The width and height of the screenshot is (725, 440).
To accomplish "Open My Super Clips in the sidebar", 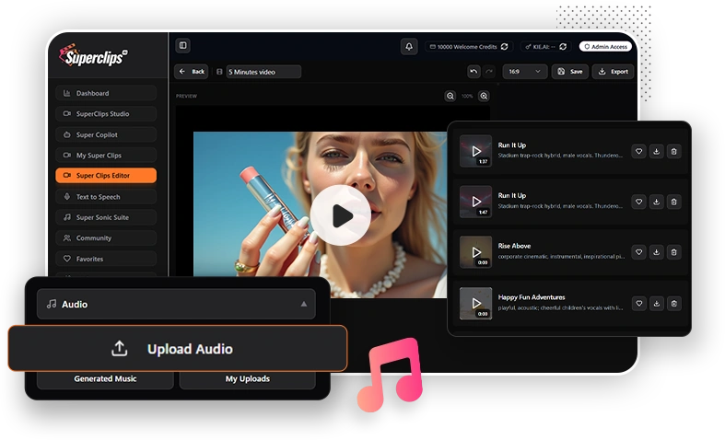I will coord(106,156).
